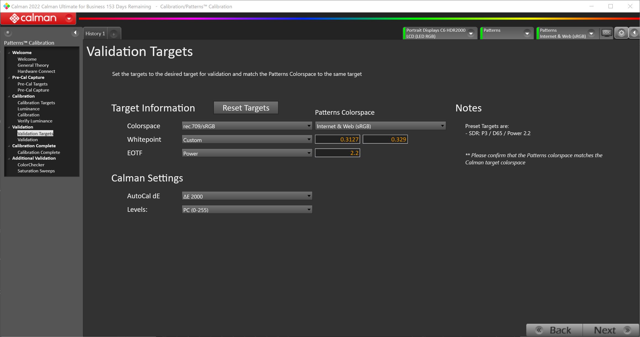Screen dimensions: 640x337
Task: Collapse the left workflow sidebar arrow
Action: coord(75,33)
